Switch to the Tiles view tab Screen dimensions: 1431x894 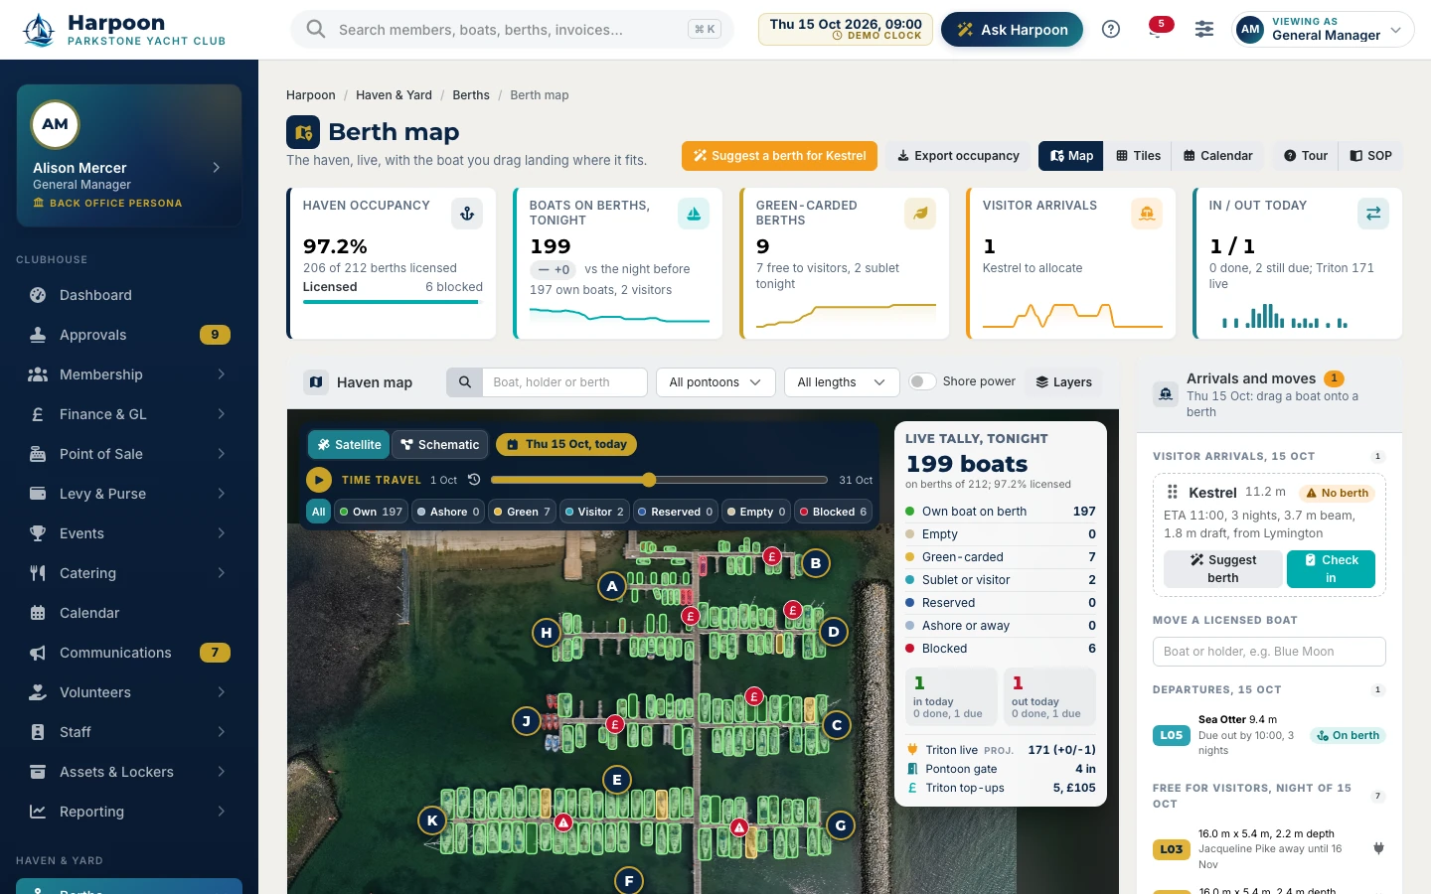click(1138, 156)
